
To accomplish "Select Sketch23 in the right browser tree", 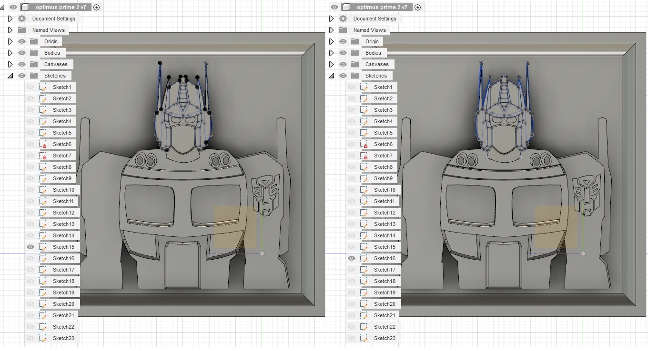I will 385,338.
